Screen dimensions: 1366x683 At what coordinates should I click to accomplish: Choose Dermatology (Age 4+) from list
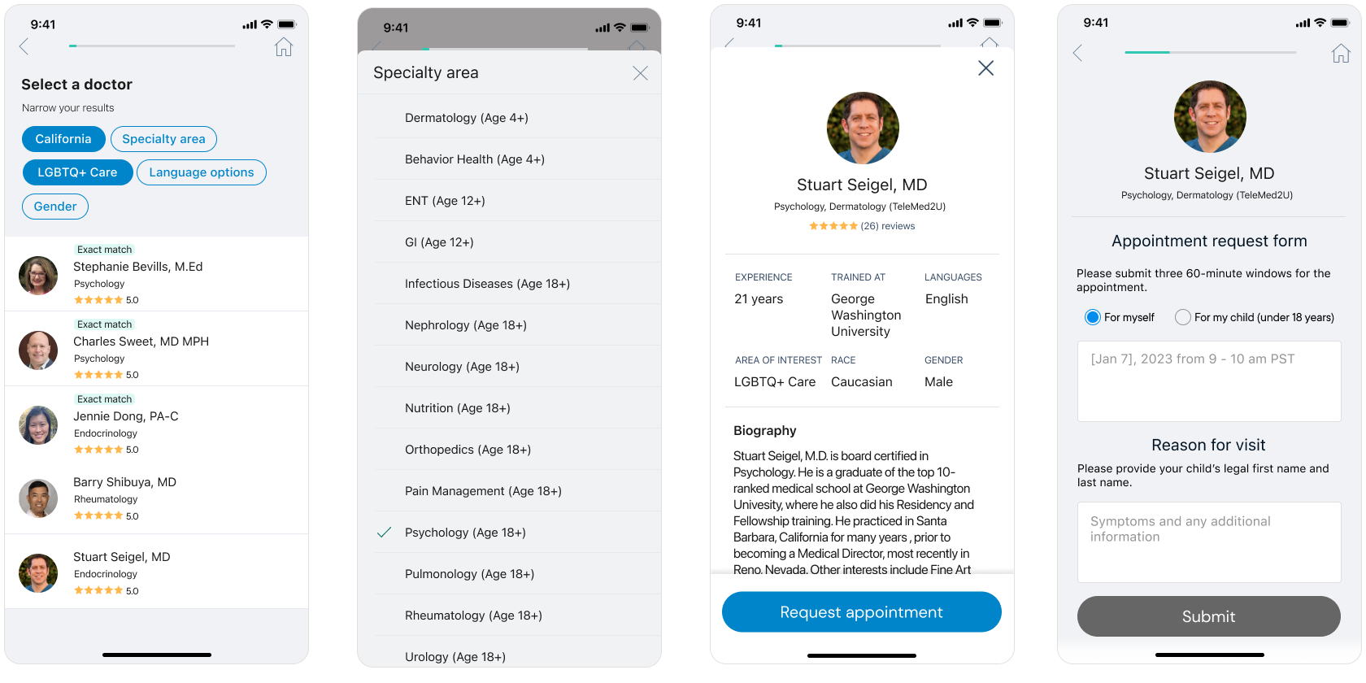click(x=467, y=118)
